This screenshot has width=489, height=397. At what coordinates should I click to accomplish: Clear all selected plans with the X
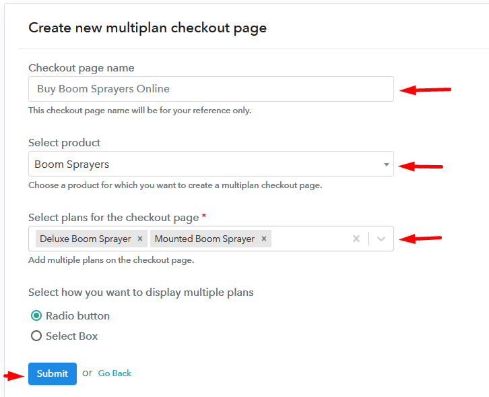[x=356, y=239]
